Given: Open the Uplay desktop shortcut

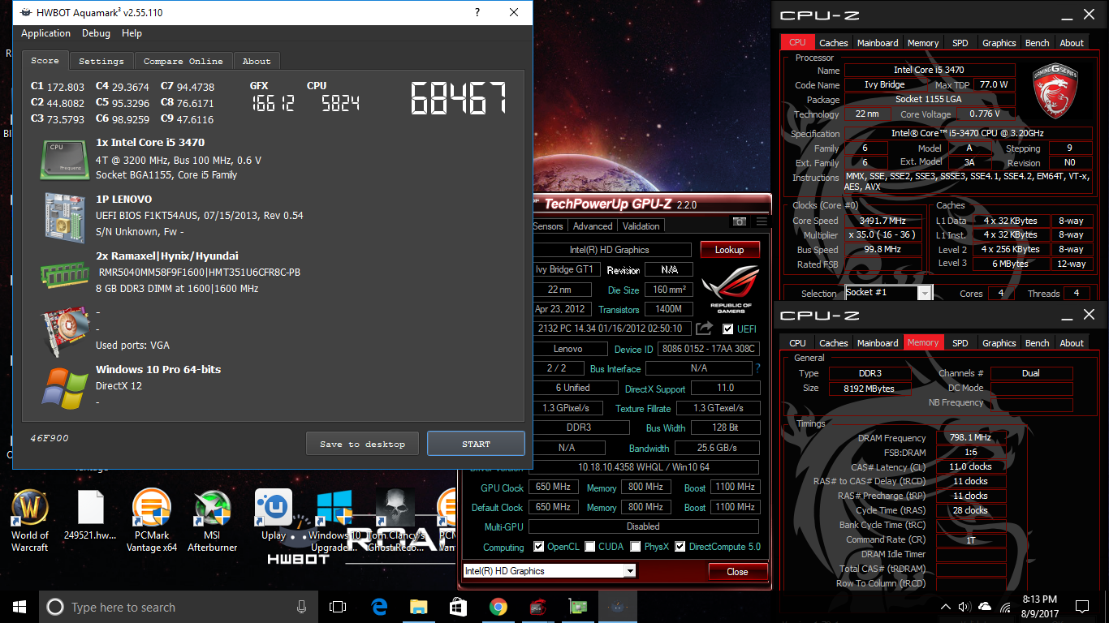Looking at the screenshot, I should point(274,515).
